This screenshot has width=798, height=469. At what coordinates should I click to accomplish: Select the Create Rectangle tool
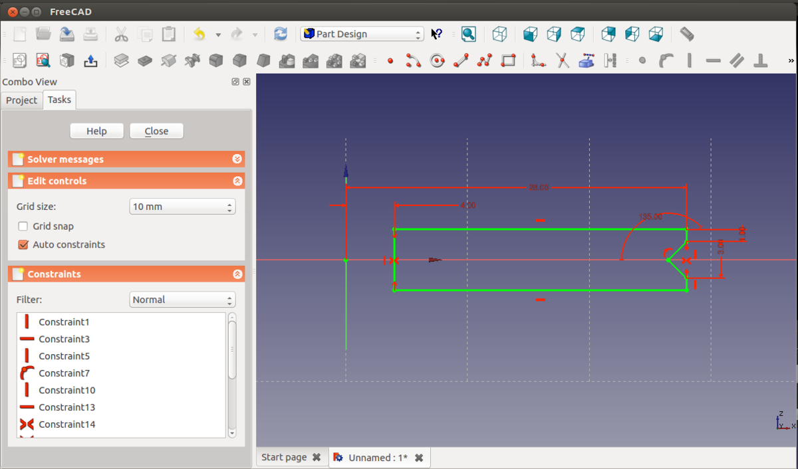[508, 61]
